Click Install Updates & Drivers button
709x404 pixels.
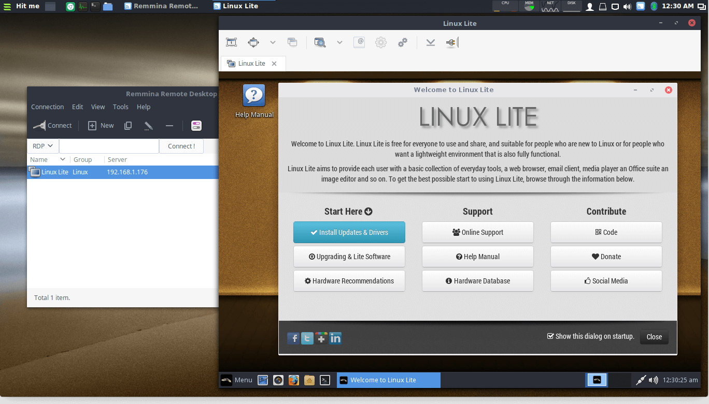(349, 233)
